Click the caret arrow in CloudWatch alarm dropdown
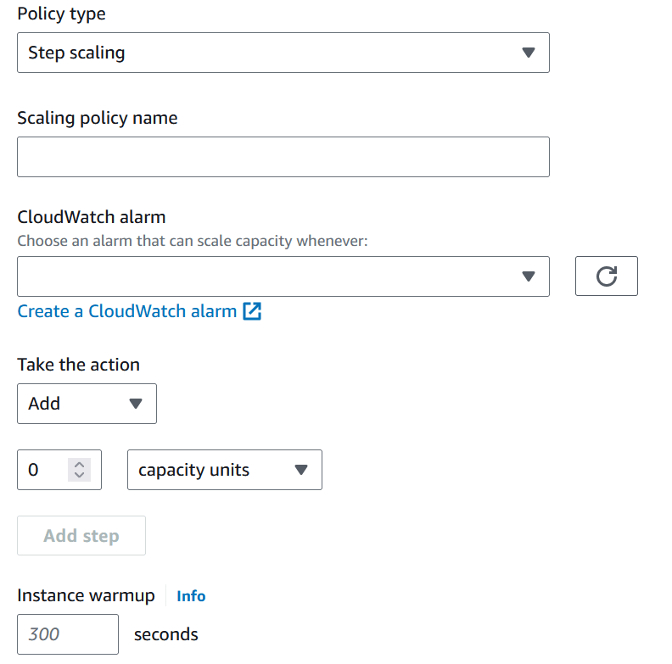The height and width of the screenshot is (664, 672). pyautogui.click(x=528, y=276)
